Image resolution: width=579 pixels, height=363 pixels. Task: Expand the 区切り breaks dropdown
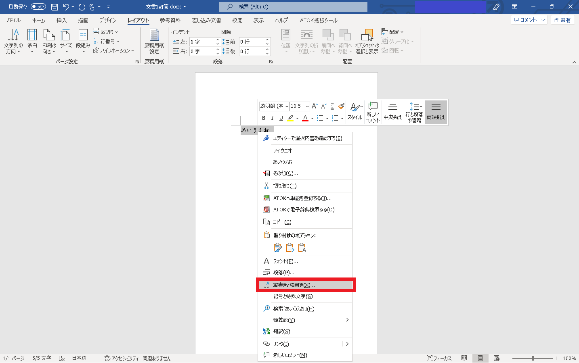pyautogui.click(x=105, y=32)
